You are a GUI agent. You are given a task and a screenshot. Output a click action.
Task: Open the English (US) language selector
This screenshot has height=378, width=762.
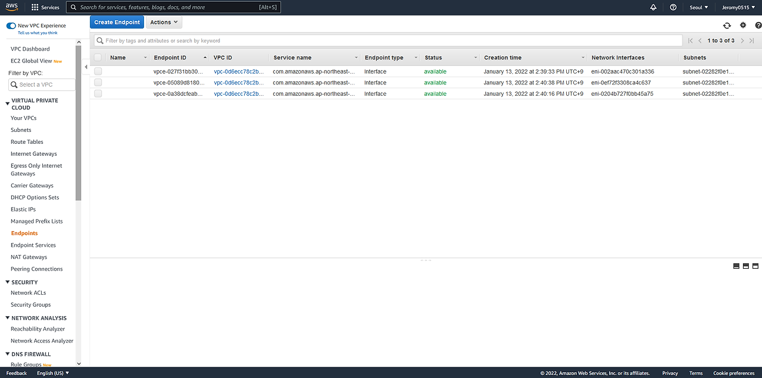coord(53,373)
